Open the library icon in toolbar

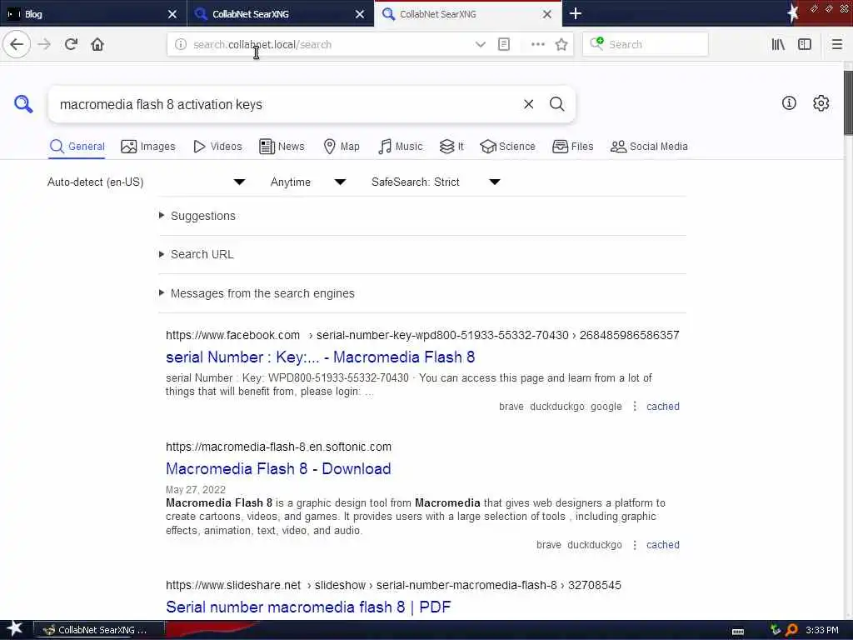[x=778, y=45]
